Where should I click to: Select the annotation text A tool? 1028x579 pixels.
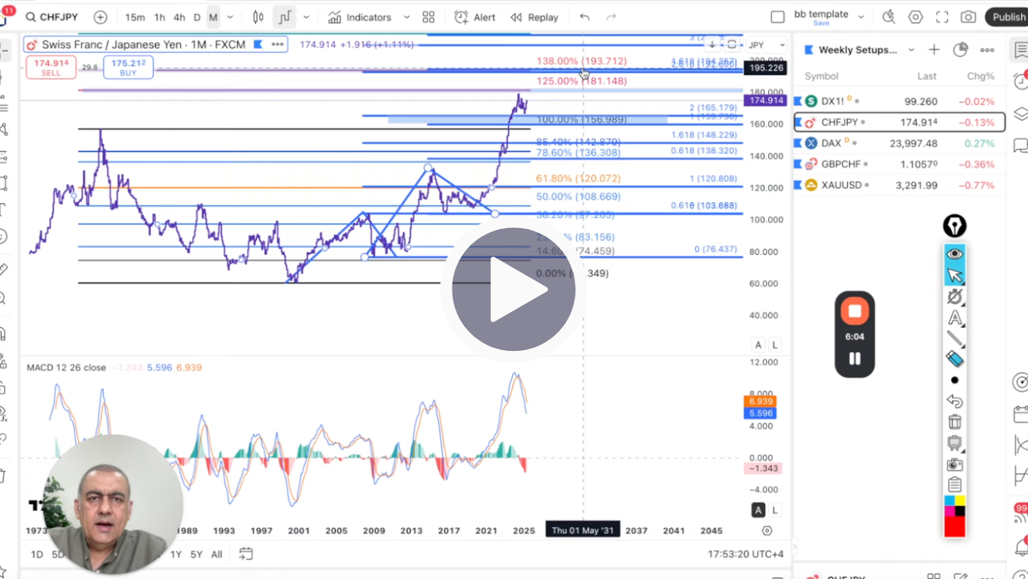[955, 317]
